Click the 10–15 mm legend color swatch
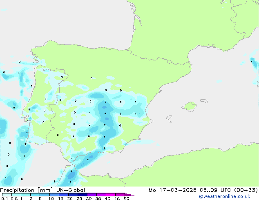The width and height of the screenshot is (259, 200). (x=54, y=195)
